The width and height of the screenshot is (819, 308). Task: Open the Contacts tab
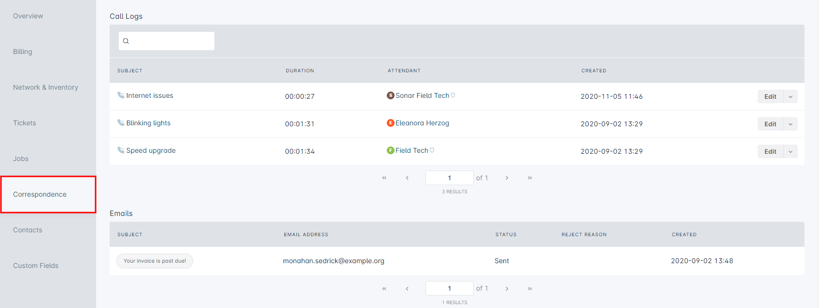(28, 230)
